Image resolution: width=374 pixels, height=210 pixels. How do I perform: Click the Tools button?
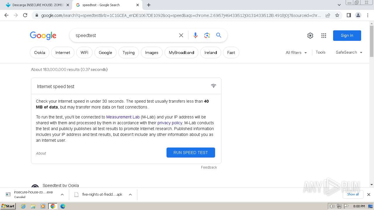[321, 52]
